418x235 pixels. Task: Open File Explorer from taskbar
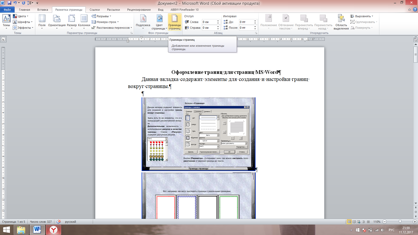click(21, 230)
